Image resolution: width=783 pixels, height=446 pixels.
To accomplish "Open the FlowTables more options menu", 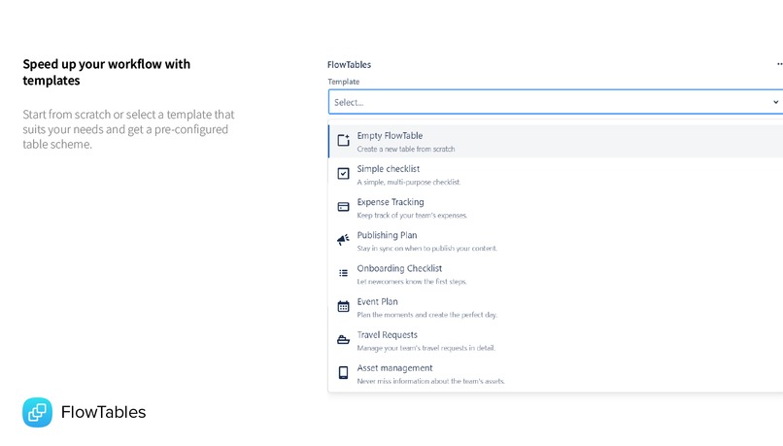I will 779,64.
